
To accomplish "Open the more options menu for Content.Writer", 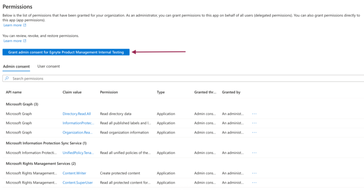I will click(x=254, y=173).
